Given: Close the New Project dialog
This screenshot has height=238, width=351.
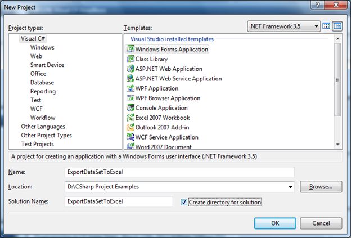Looking at the screenshot, I should tap(336, 5).
